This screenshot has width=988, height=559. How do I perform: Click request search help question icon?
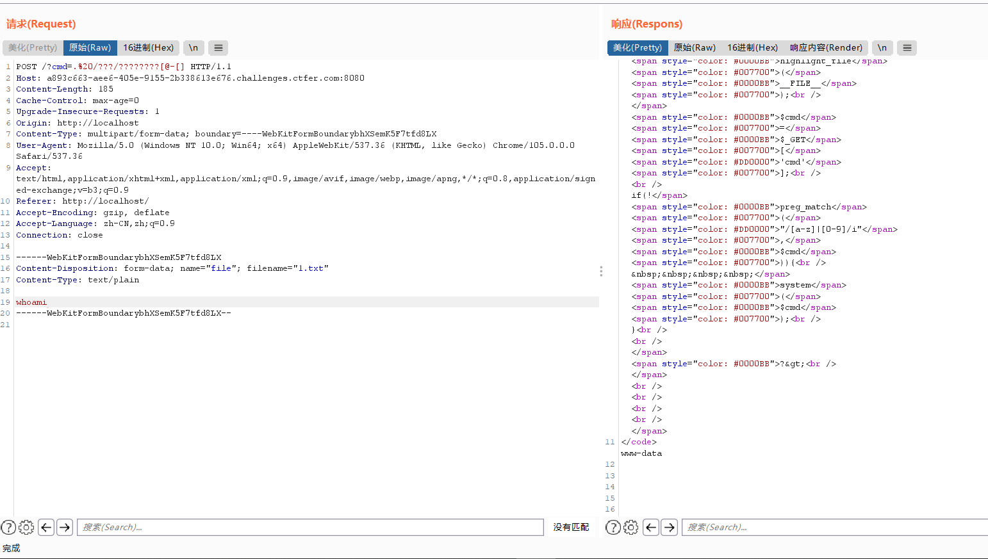[8, 528]
